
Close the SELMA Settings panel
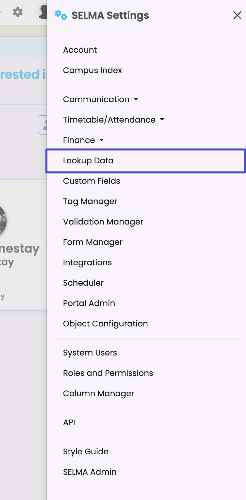[237, 15]
